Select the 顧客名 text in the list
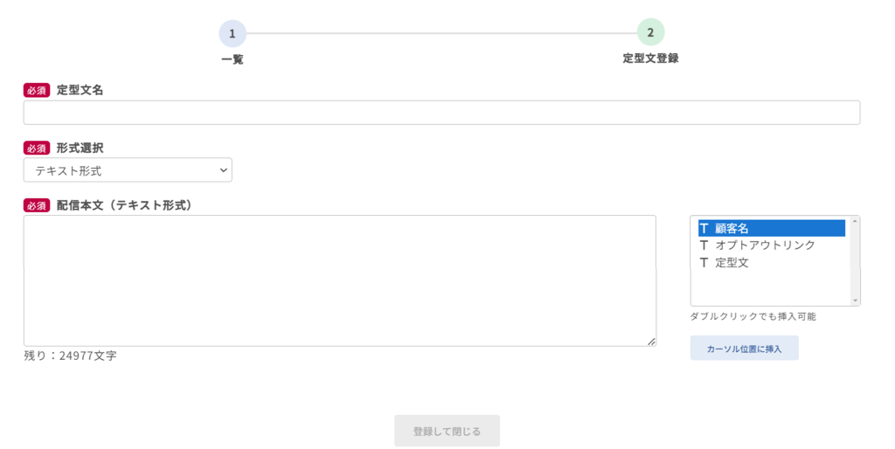This screenshot has width=895, height=449. coord(732,228)
